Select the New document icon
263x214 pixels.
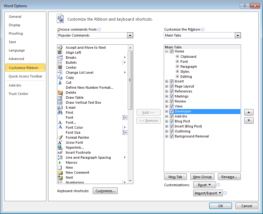tap(60, 167)
